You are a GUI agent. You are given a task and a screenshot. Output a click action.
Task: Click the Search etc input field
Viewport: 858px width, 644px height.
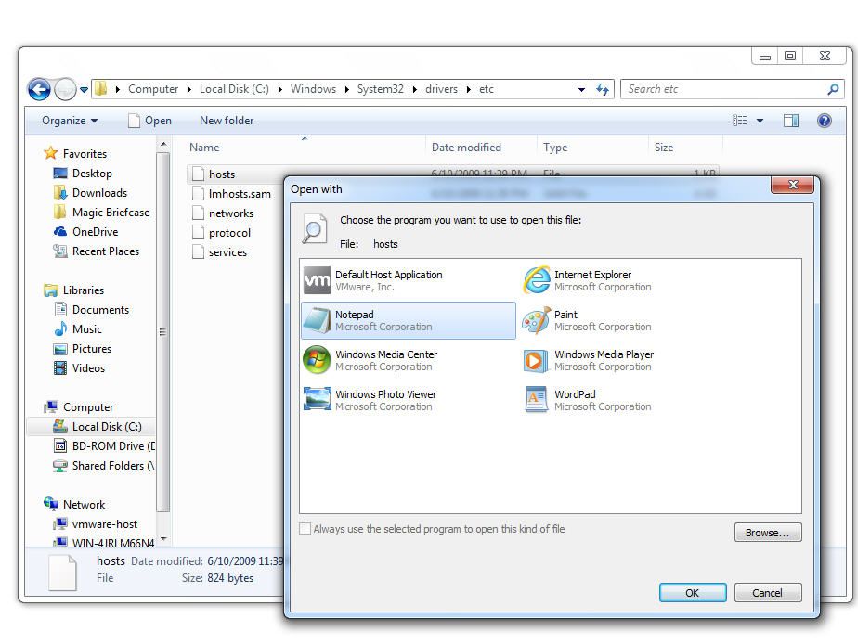point(721,89)
